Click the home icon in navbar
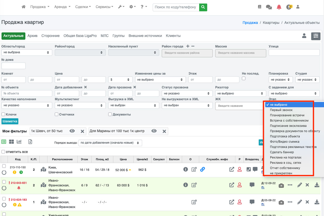The width and height of the screenshot is (324, 216). 24,7
